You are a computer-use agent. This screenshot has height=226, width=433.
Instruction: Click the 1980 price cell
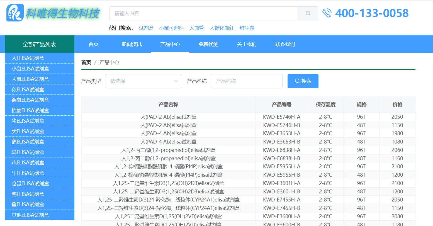click(397, 133)
